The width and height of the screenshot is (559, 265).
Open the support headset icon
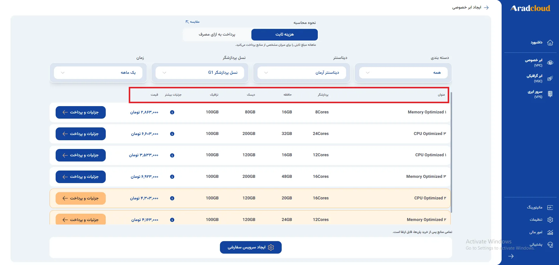[550, 245]
